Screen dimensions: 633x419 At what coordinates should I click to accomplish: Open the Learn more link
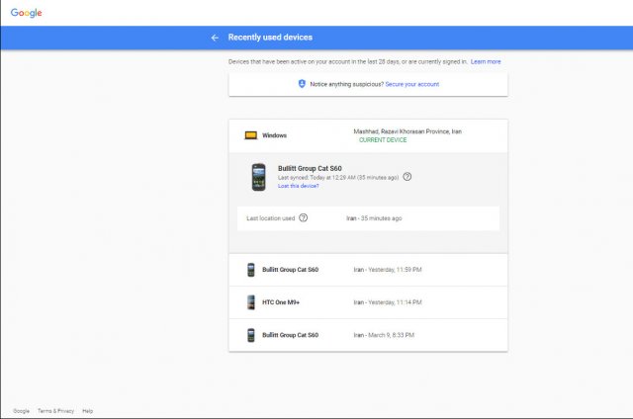tap(486, 61)
